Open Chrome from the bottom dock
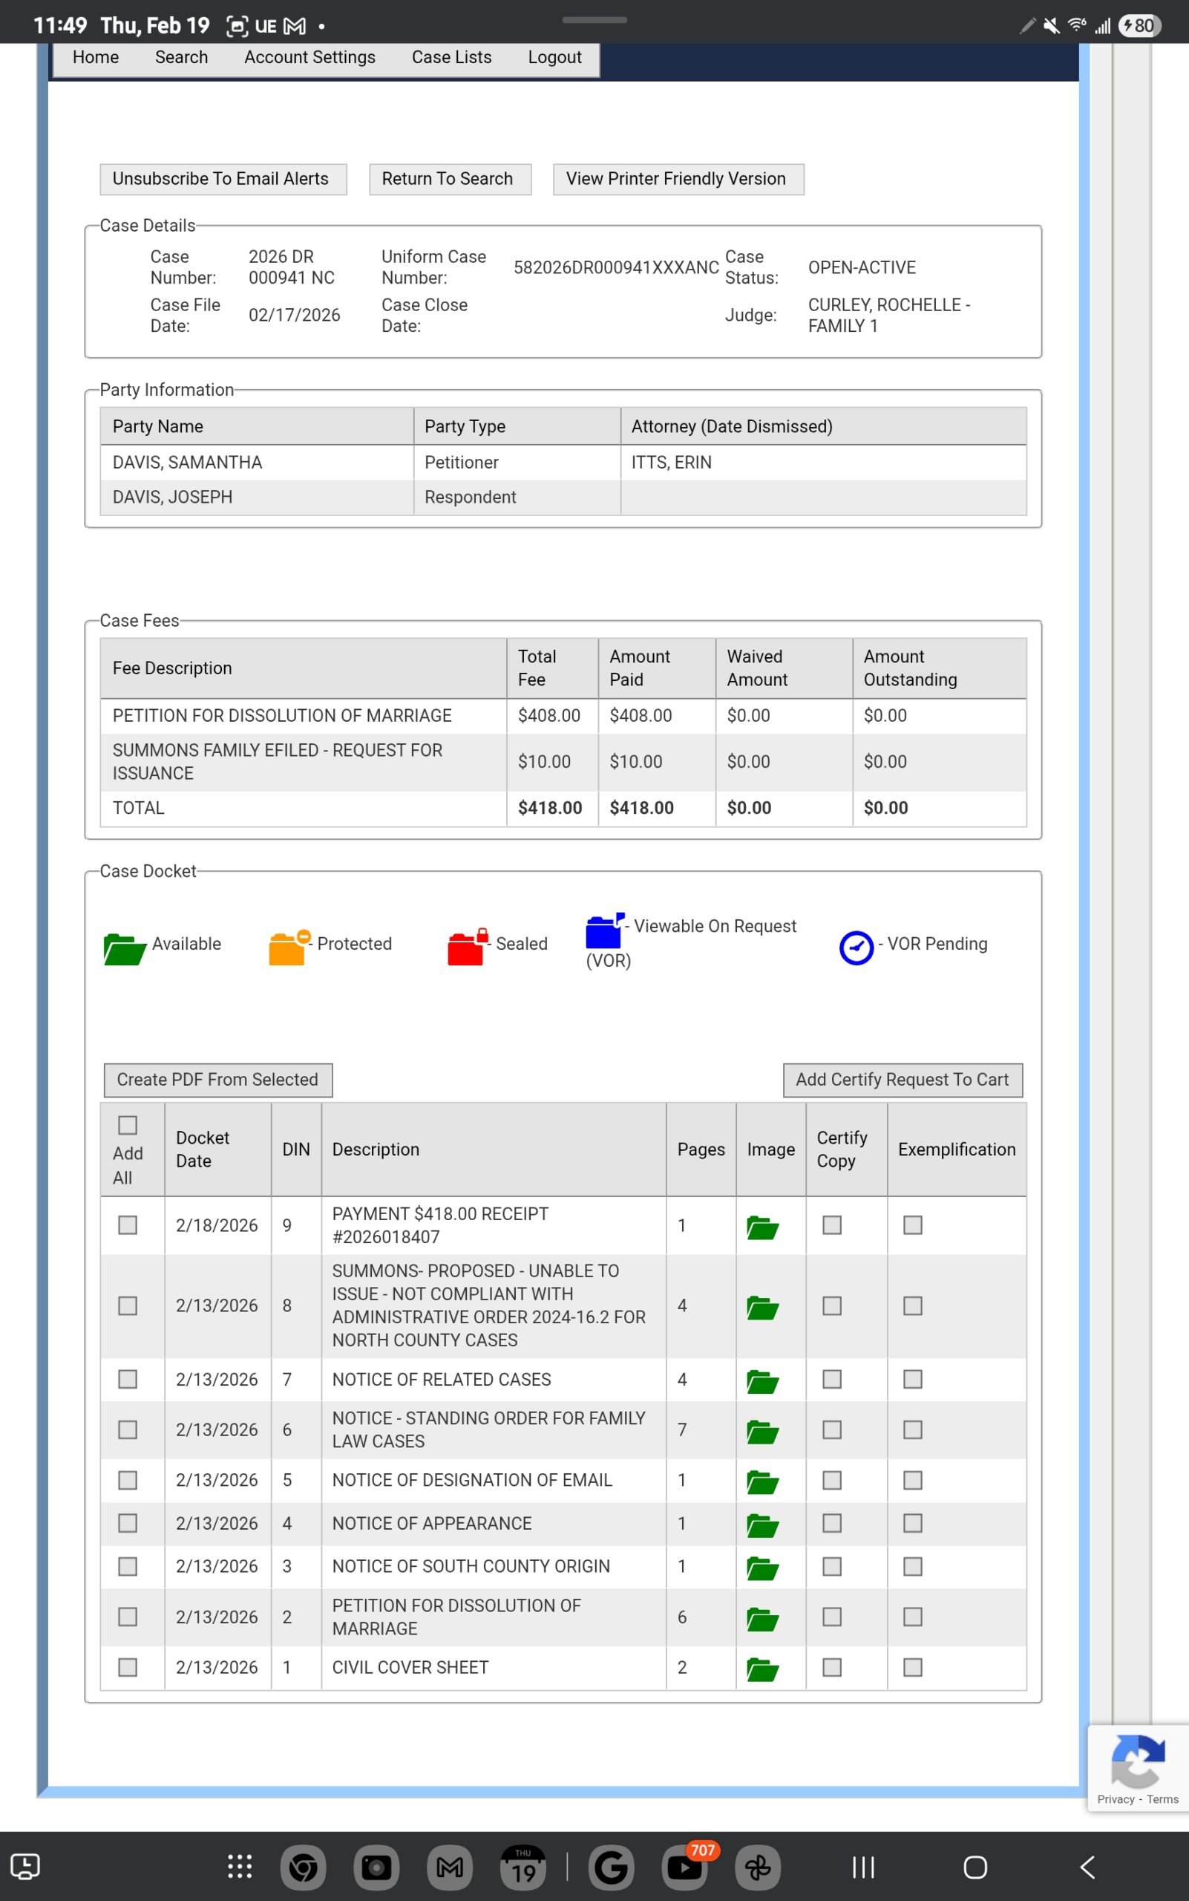Viewport: 1189px width, 1901px height. click(303, 1866)
